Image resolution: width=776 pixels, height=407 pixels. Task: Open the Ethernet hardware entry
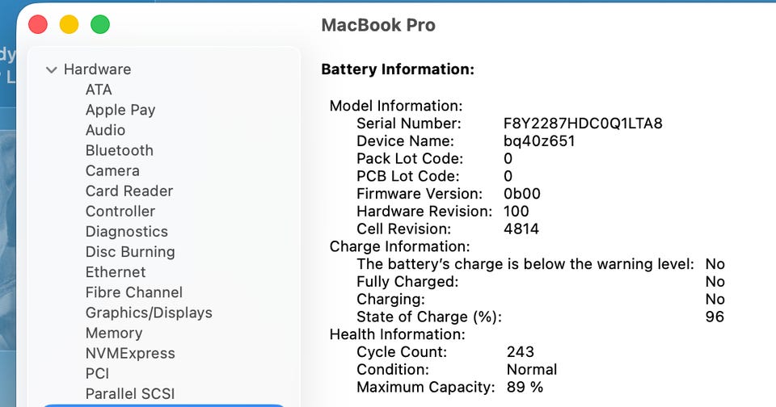tap(116, 272)
